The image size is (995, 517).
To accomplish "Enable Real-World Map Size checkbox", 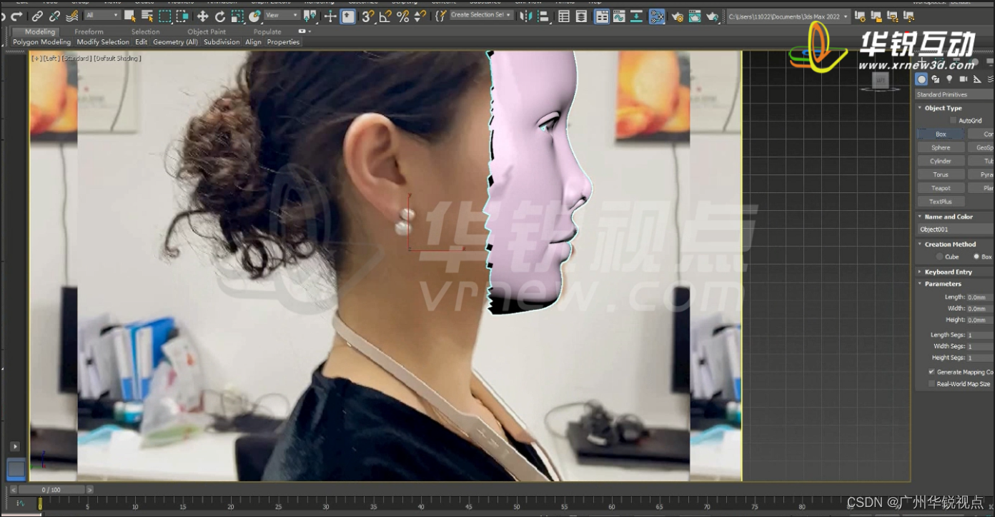I will (931, 384).
